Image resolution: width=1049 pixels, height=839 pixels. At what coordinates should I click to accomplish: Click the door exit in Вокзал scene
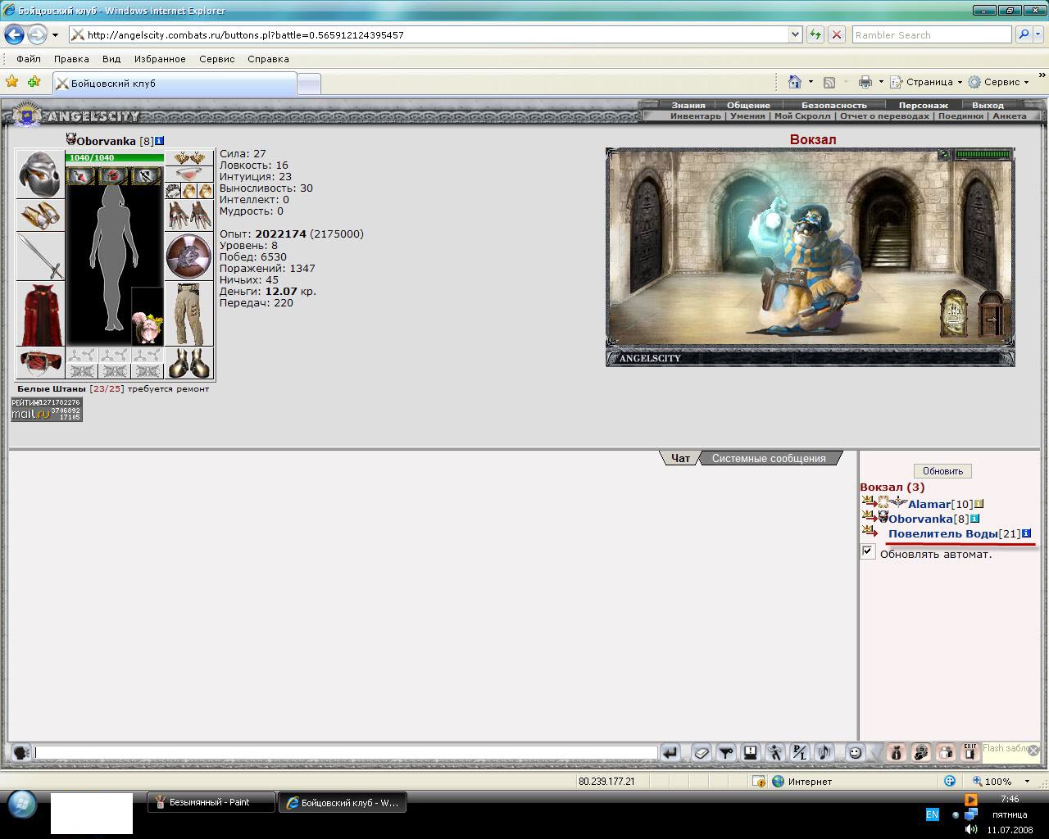[990, 313]
